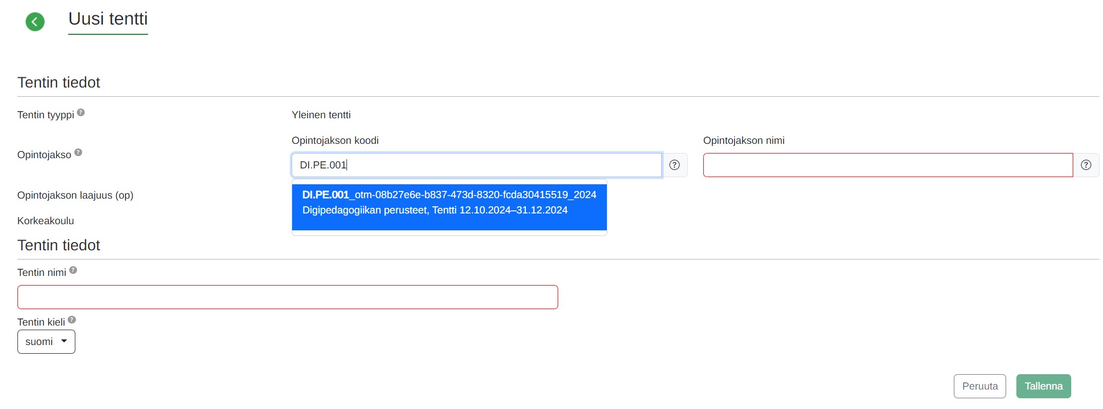Click the Opintojakson koodi label
1103x409 pixels.
pyautogui.click(x=335, y=140)
